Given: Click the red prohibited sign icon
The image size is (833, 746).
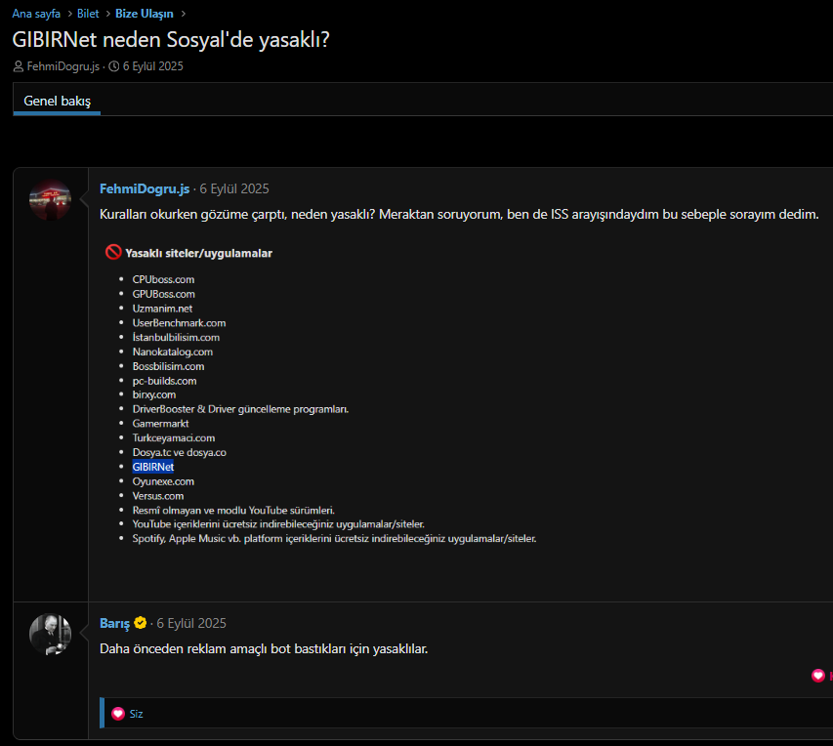Looking at the screenshot, I should 113,252.
